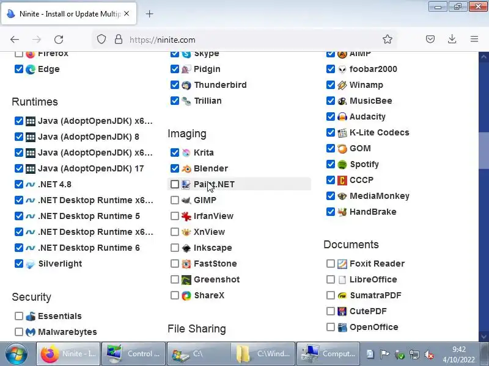This screenshot has width=489, height=366.
Task: Click the Krita app icon
Action: click(186, 152)
